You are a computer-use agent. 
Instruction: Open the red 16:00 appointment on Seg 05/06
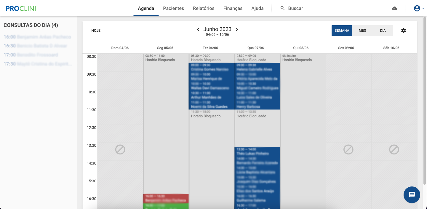pos(166,198)
